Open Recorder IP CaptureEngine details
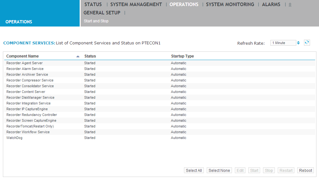 click(27, 109)
